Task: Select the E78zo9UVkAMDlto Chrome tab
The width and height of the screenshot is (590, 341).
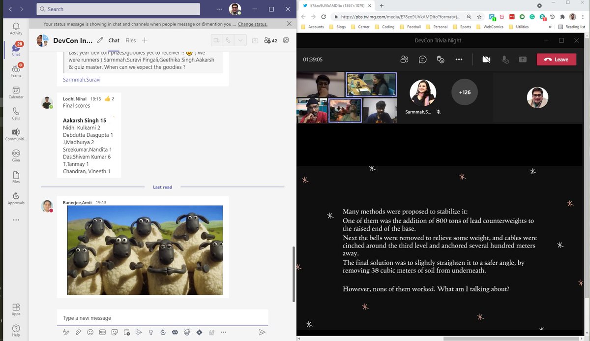Action: pyautogui.click(x=337, y=5)
